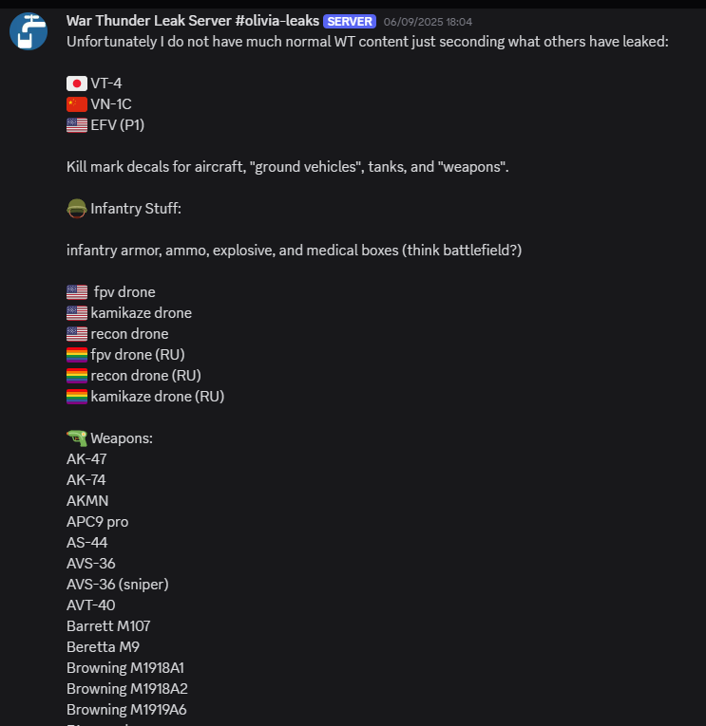Click the water gun emoji beside Weapons

(77, 438)
